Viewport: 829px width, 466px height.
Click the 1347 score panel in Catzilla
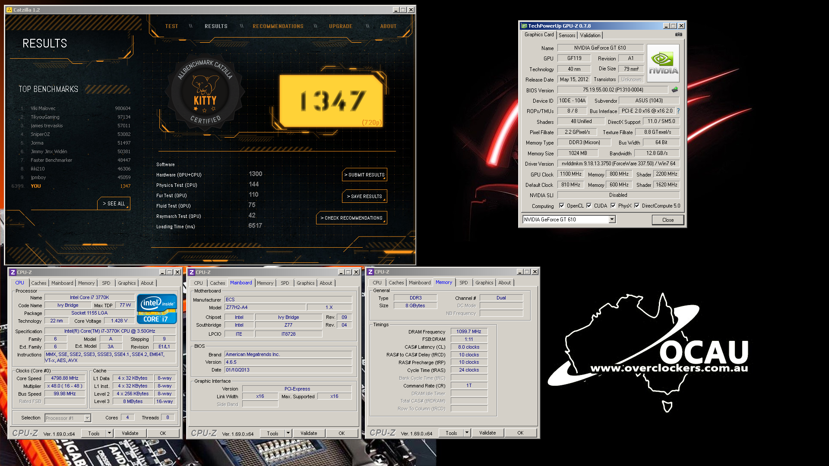[331, 101]
